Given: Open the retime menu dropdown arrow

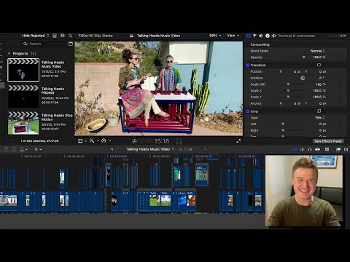Looking at the screenshot, I should pos(110,140).
